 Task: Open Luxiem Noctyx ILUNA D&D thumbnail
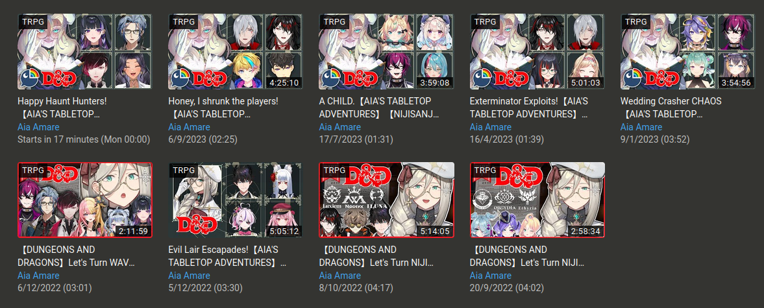coord(386,200)
